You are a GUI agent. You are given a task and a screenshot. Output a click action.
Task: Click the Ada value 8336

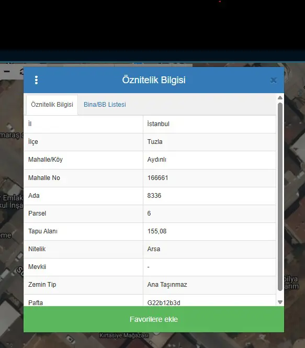[x=154, y=196]
